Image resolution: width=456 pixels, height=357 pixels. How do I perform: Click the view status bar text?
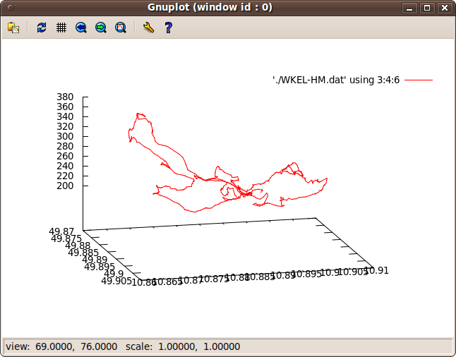123,346
